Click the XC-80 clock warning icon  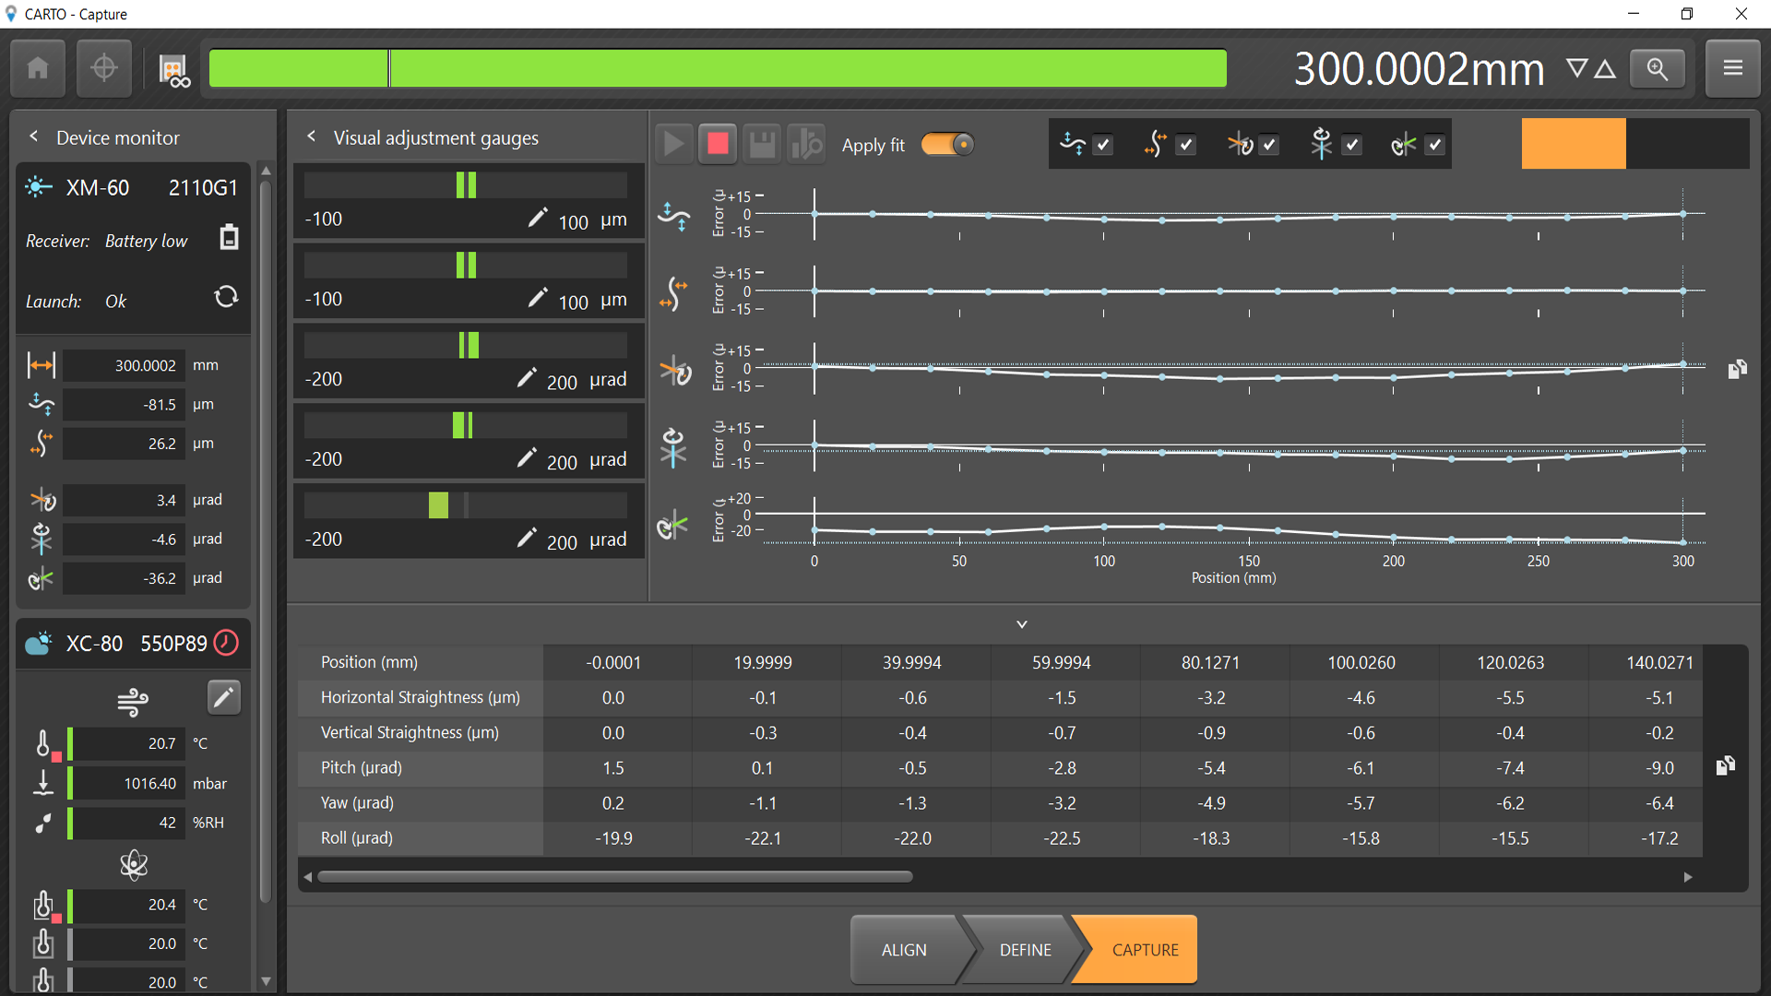(x=227, y=643)
